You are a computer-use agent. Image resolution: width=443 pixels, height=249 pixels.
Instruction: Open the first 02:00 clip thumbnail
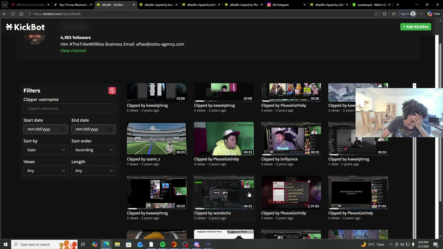[156, 92]
